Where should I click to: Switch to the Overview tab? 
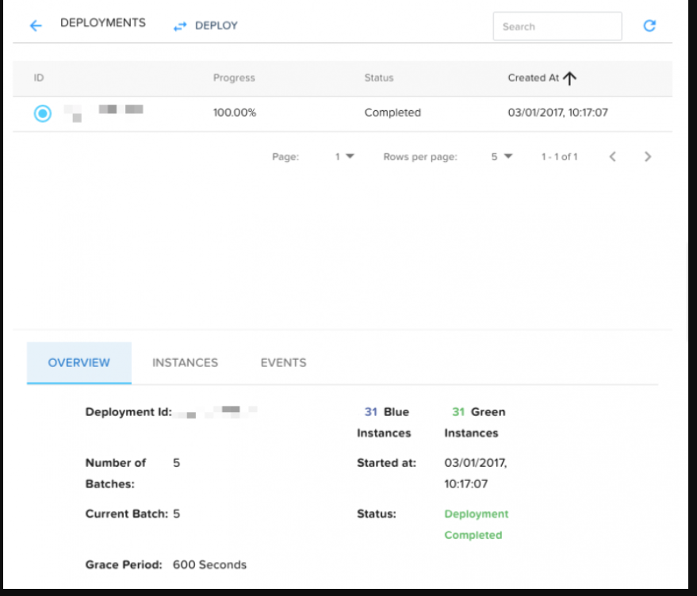click(x=79, y=363)
